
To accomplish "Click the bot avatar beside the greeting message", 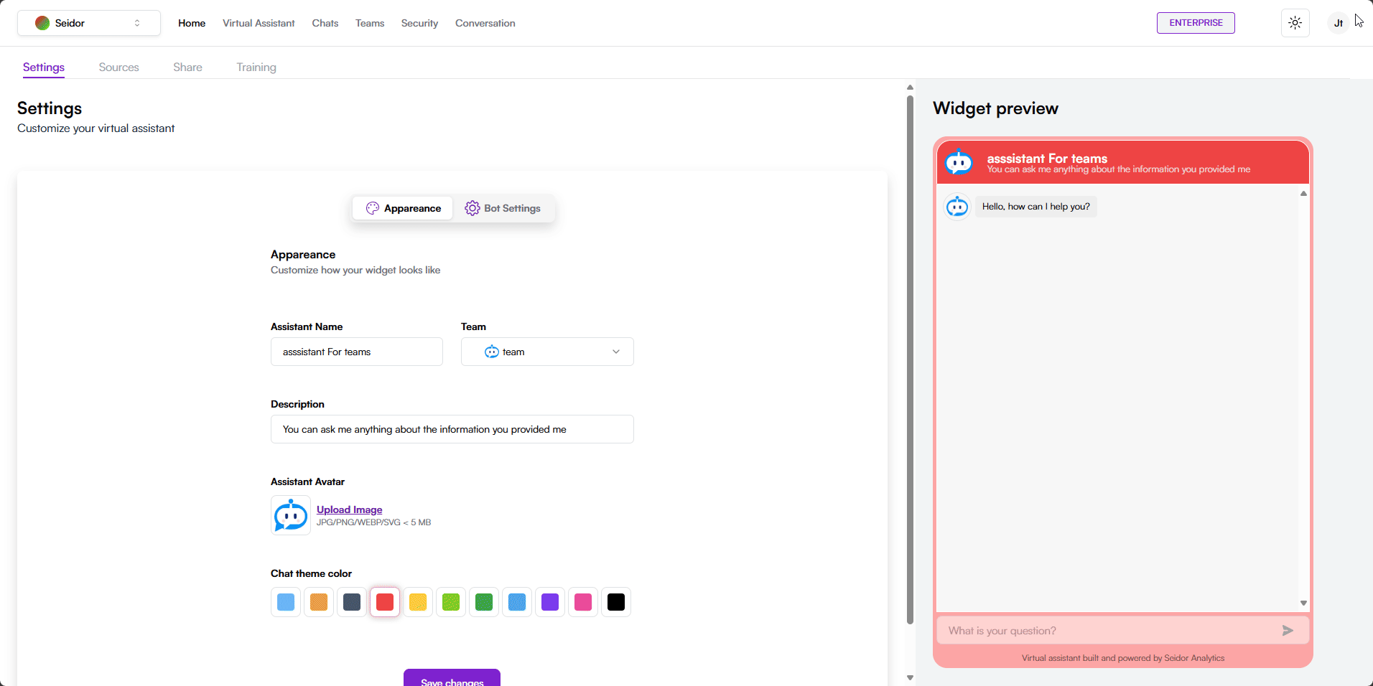I will (x=957, y=207).
